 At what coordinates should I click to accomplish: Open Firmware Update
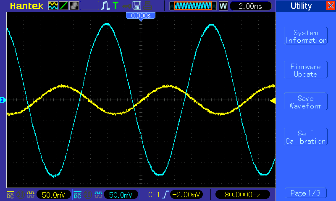point(306,70)
